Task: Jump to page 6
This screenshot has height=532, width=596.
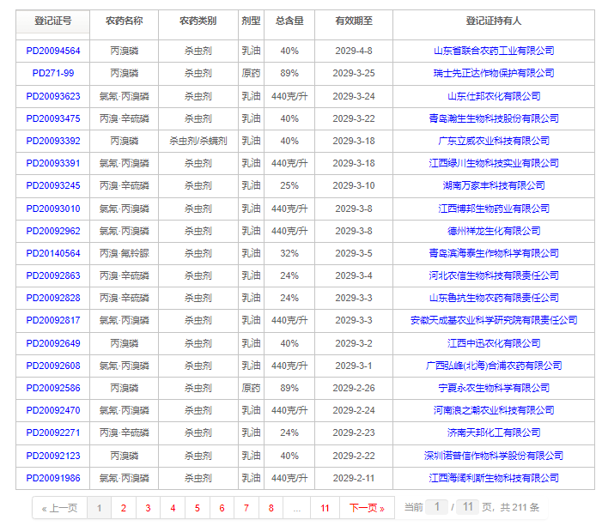Action: point(222,508)
